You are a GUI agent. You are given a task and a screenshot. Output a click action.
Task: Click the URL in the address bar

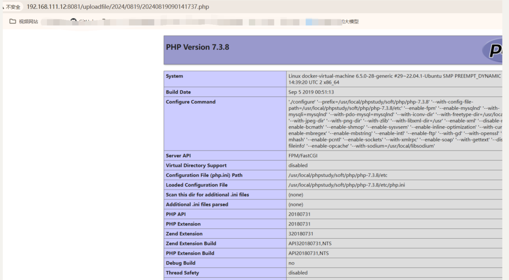click(118, 7)
